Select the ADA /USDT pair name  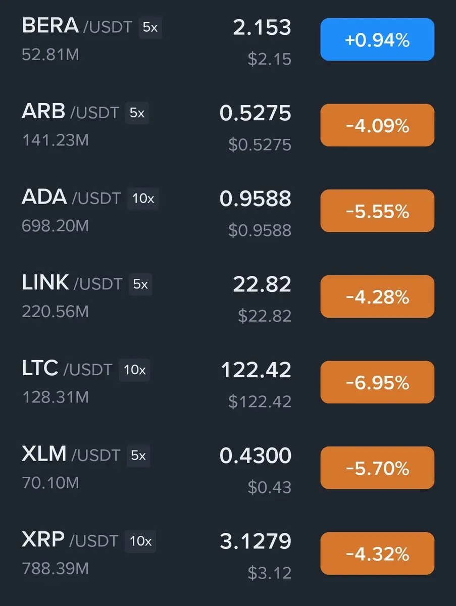click(72, 197)
